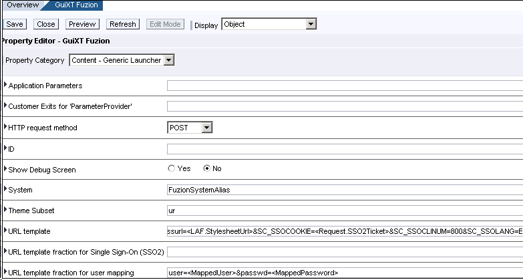Screen dimensions: 523x280
Task: Click the URL template input field
Action: point(345,231)
